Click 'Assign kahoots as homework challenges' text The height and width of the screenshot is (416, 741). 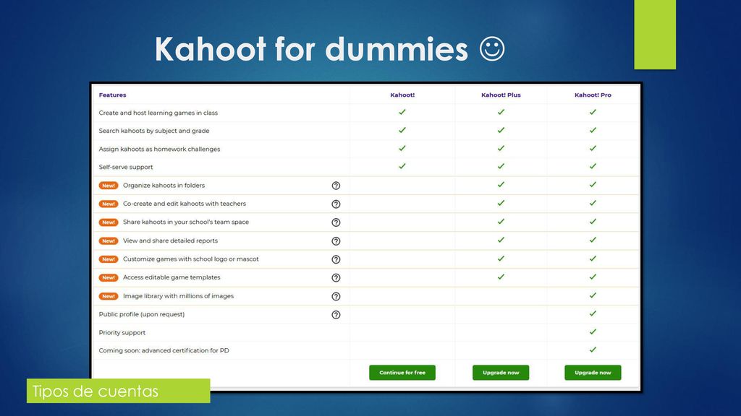159,149
